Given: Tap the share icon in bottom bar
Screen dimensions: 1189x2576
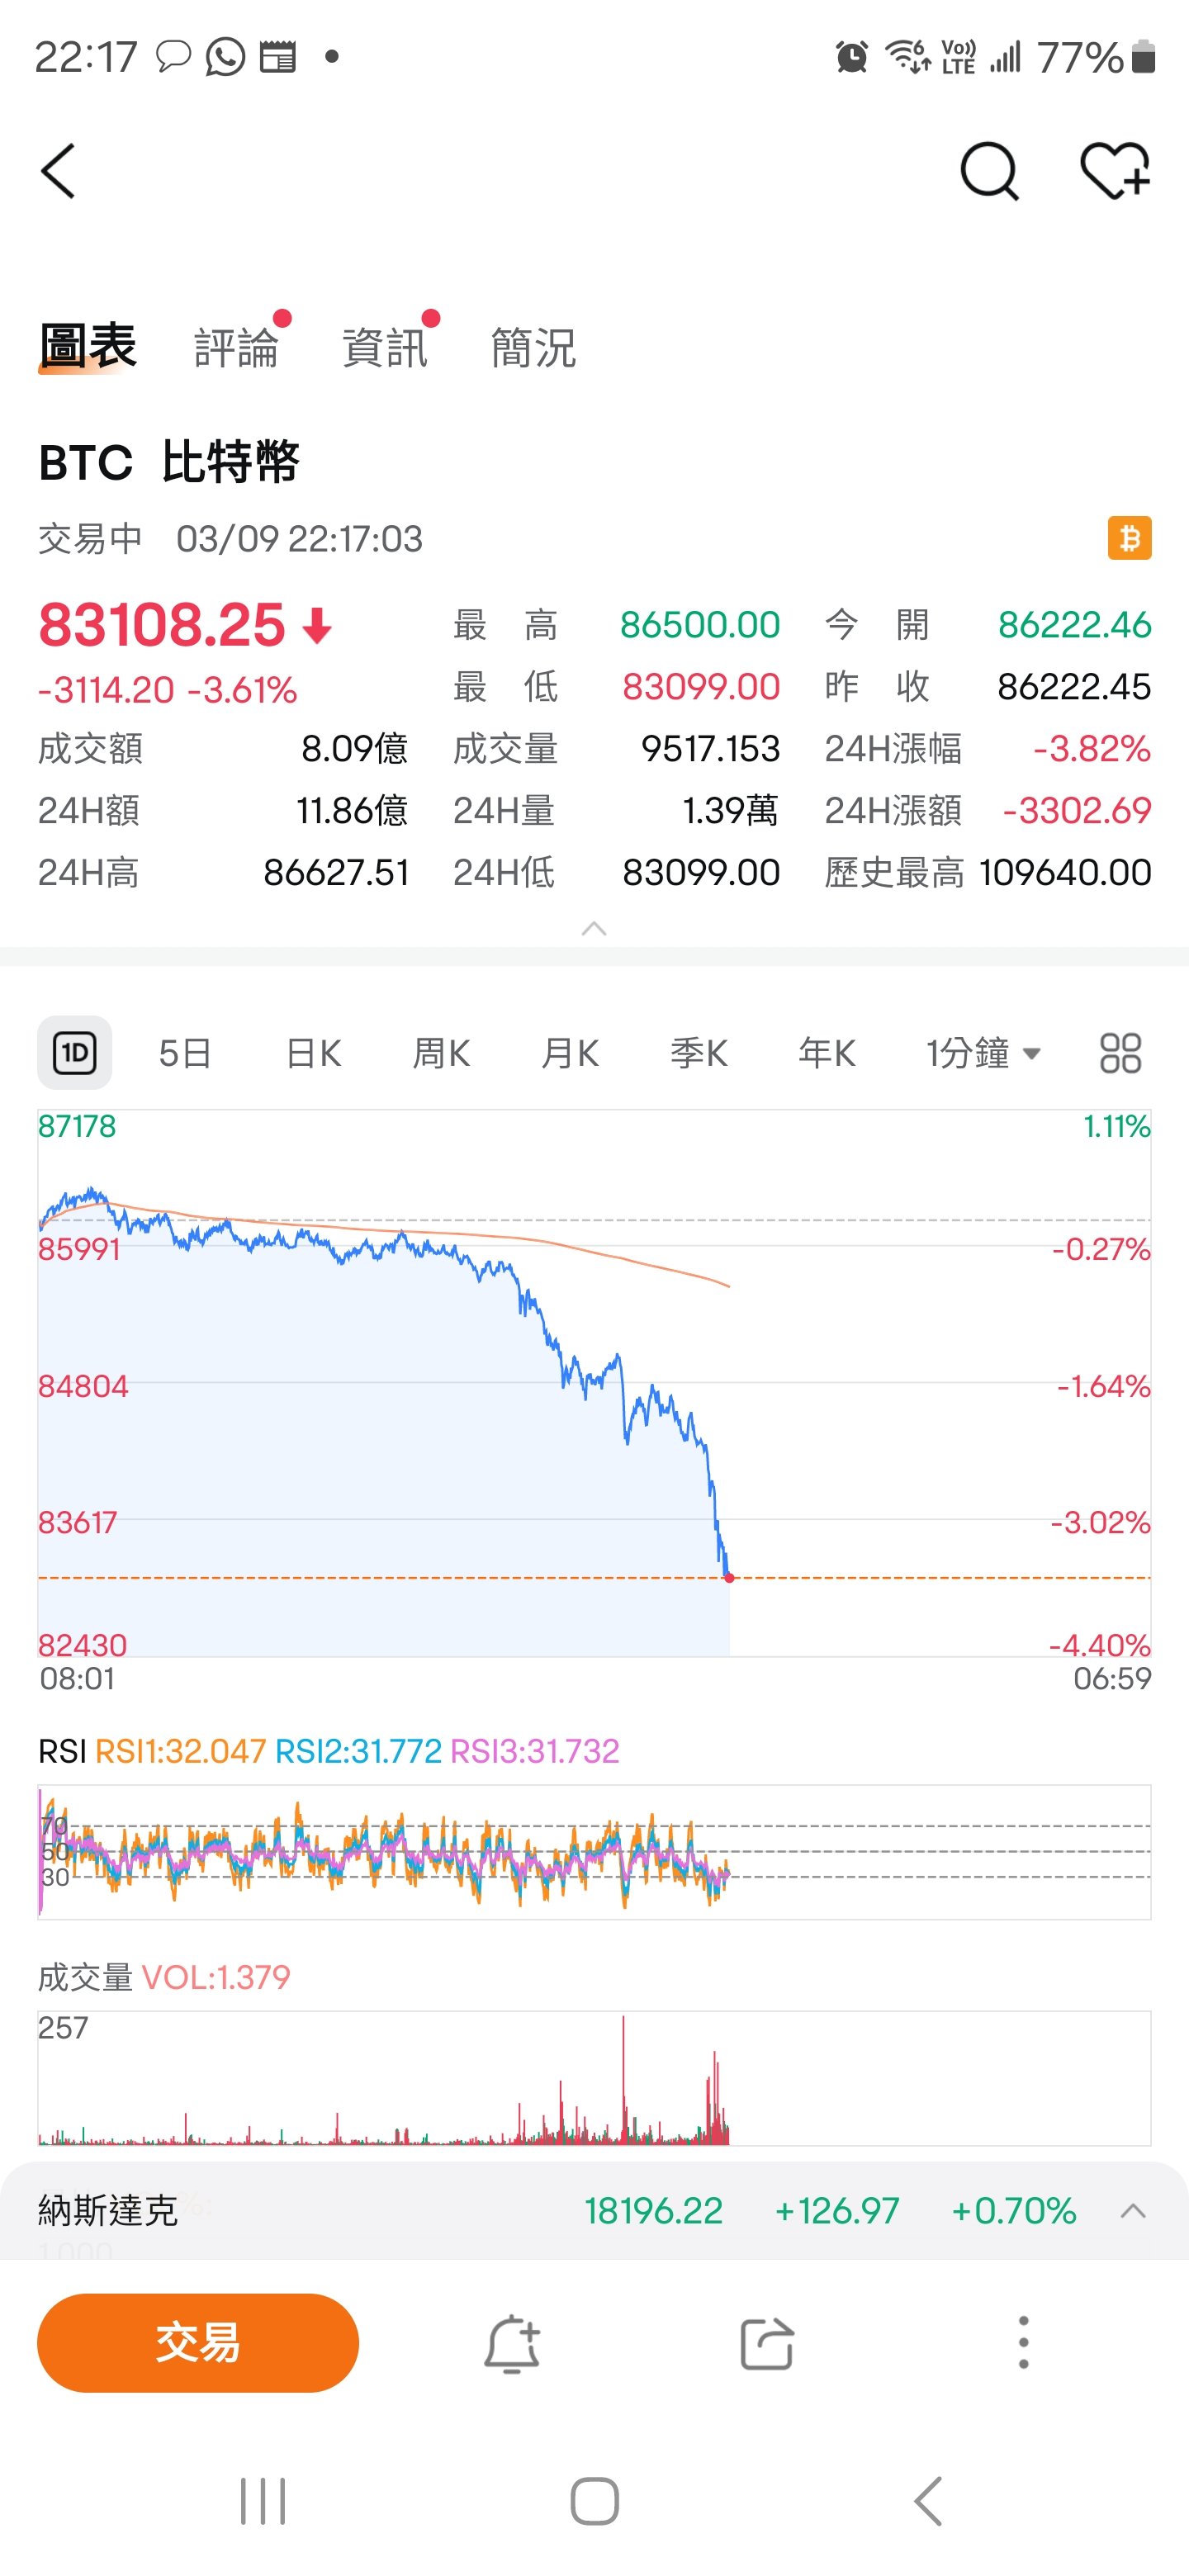Looking at the screenshot, I should pos(767,2343).
